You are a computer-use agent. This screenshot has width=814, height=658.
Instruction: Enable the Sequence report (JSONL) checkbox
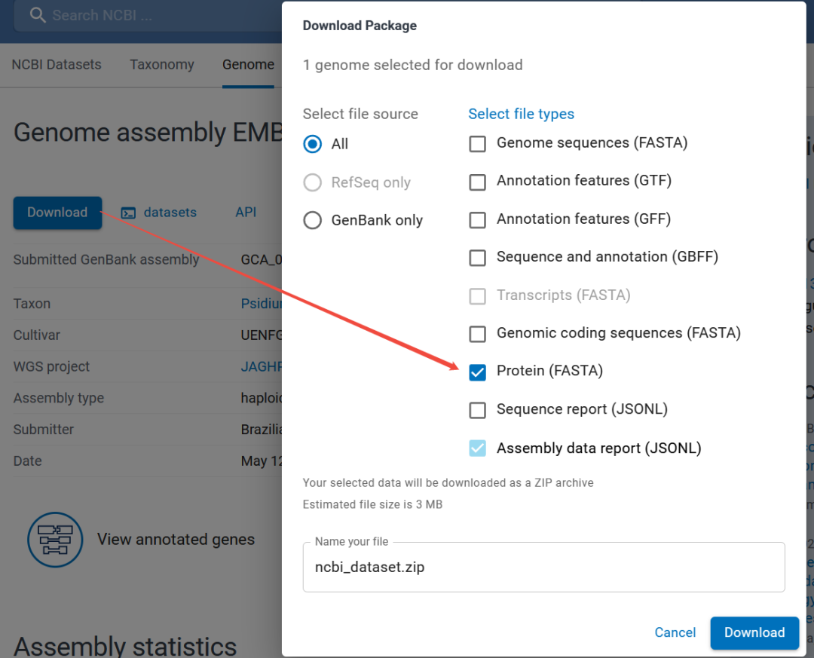coord(477,410)
